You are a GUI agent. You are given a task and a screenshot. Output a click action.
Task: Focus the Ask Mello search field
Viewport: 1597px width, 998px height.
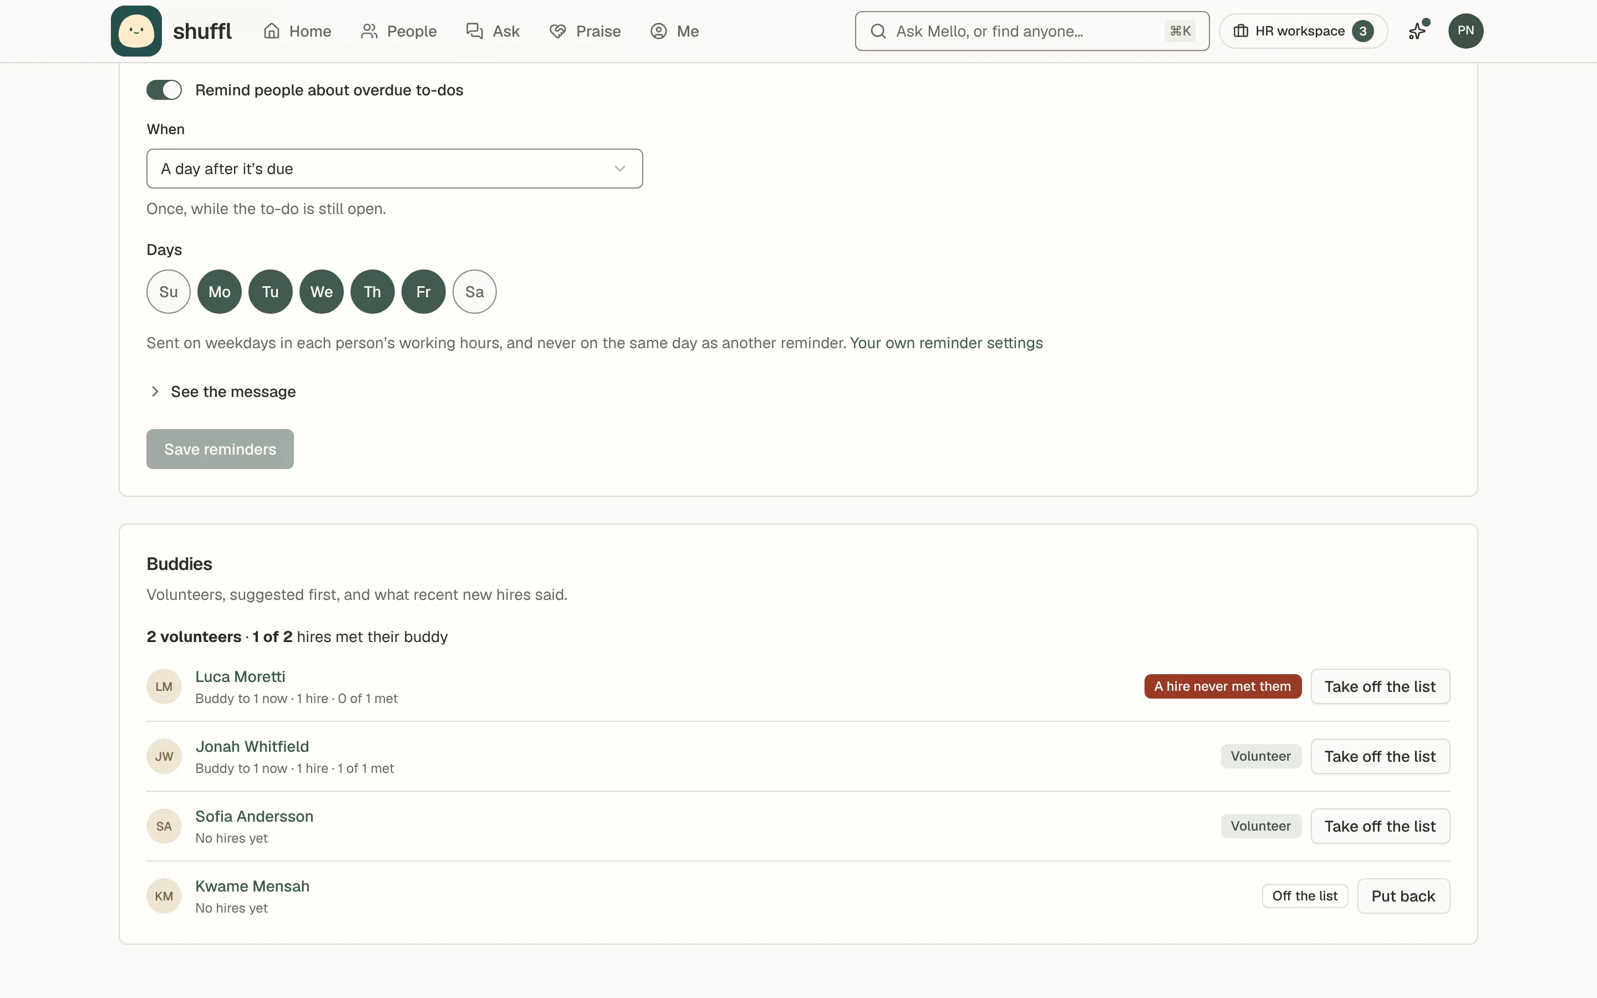point(1031,31)
